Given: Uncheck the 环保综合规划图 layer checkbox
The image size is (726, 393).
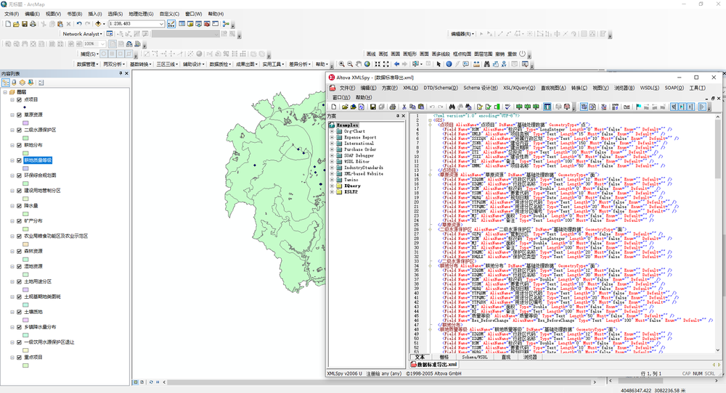Looking at the screenshot, I should click(19, 175).
